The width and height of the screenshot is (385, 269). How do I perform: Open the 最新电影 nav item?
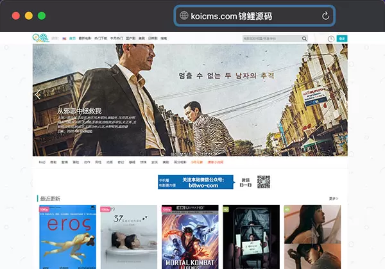point(85,38)
